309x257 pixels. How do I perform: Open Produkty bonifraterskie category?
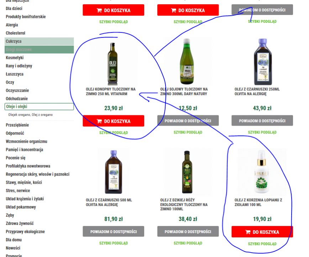point(26,16)
